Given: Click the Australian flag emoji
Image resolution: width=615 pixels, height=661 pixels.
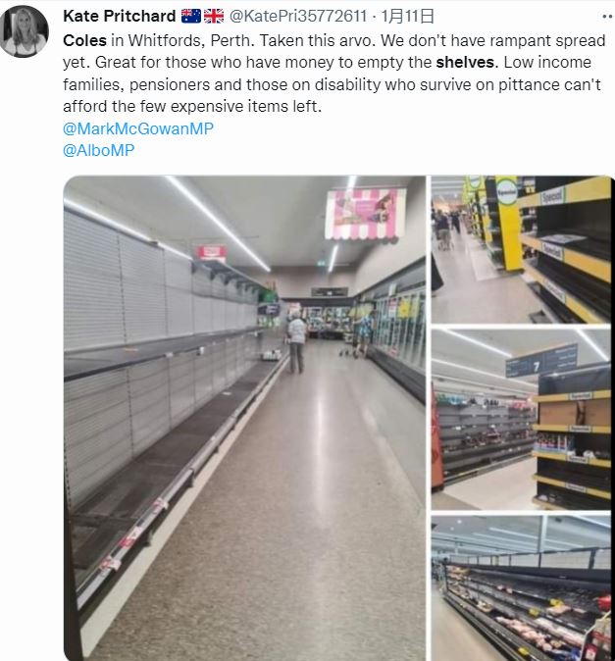Looking at the screenshot, I should point(191,16).
